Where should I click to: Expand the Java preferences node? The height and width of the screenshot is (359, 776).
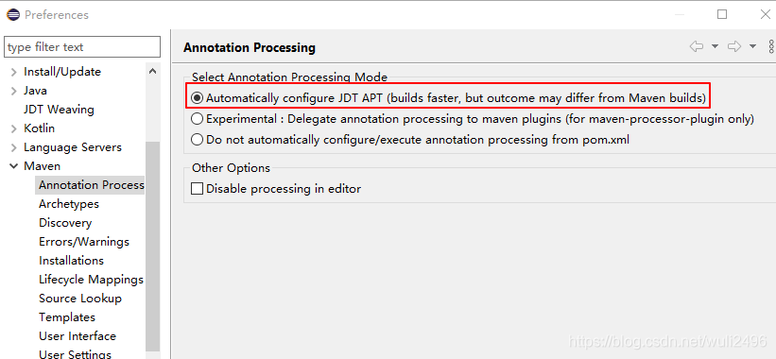(14, 91)
